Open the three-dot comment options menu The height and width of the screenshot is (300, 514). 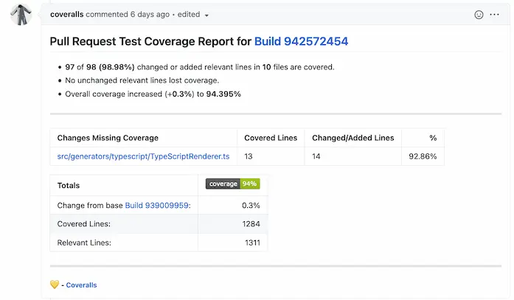pos(496,15)
